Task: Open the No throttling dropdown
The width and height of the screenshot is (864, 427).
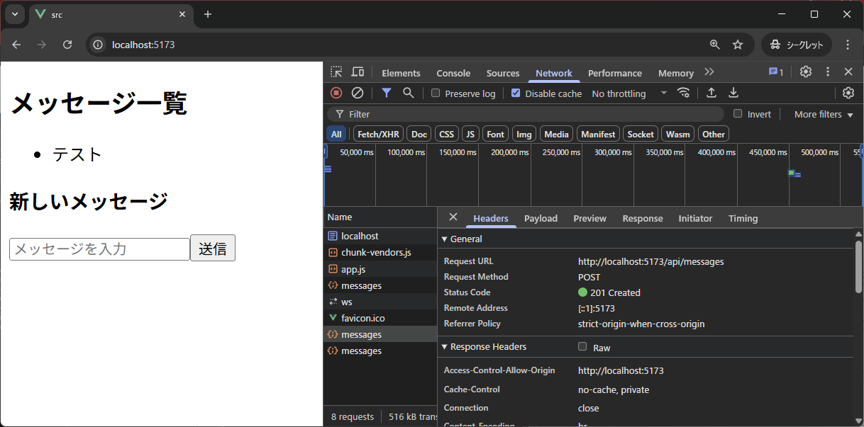Action: click(629, 93)
